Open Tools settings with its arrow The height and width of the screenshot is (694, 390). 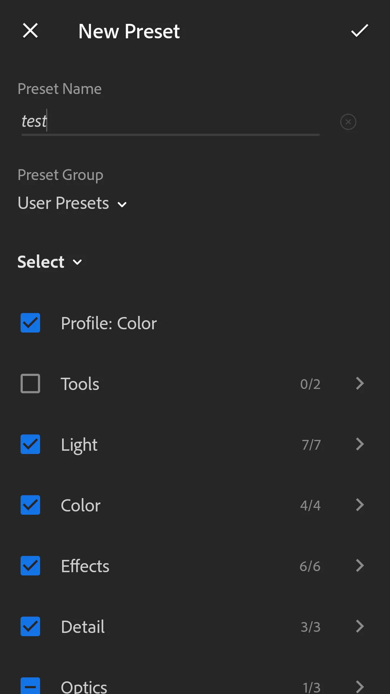pyautogui.click(x=360, y=384)
